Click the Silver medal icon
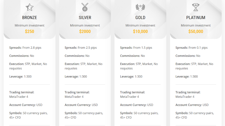 click(85, 7)
